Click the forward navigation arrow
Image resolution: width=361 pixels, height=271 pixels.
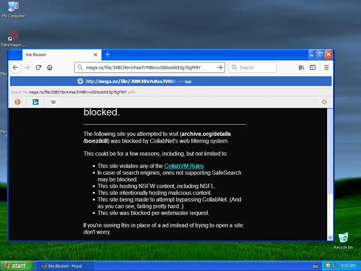tap(27, 67)
